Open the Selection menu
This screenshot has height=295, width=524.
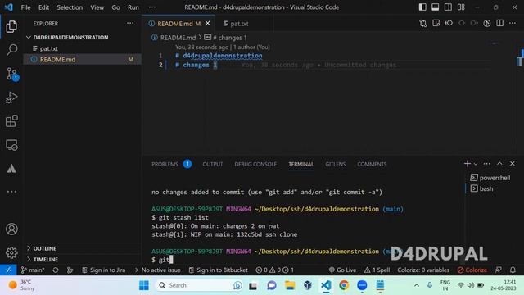(70, 7)
